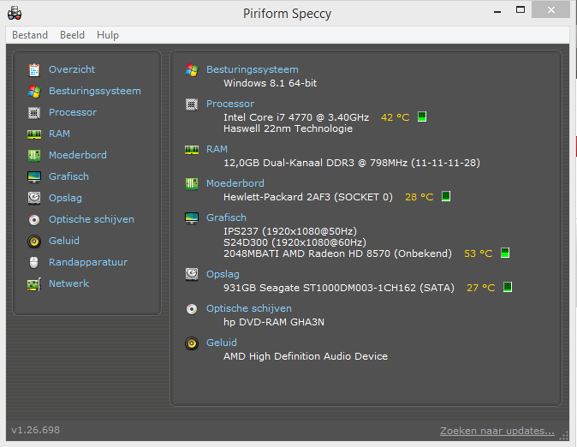
Task: Click the drive icon next to Opslag heading in summary
Action: pyautogui.click(x=192, y=274)
